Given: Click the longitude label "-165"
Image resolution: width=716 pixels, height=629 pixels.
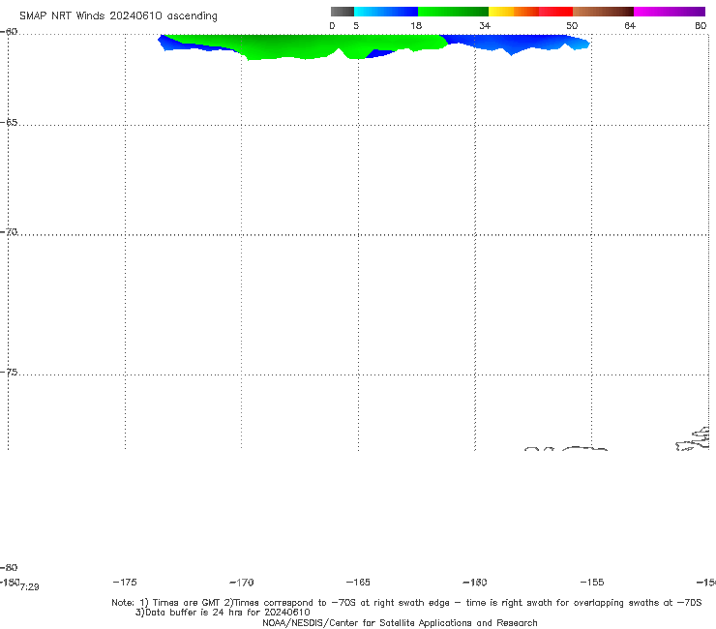Looking at the screenshot, I should [x=358, y=582].
